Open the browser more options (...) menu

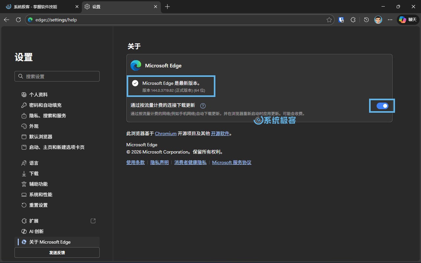pyautogui.click(x=390, y=20)
